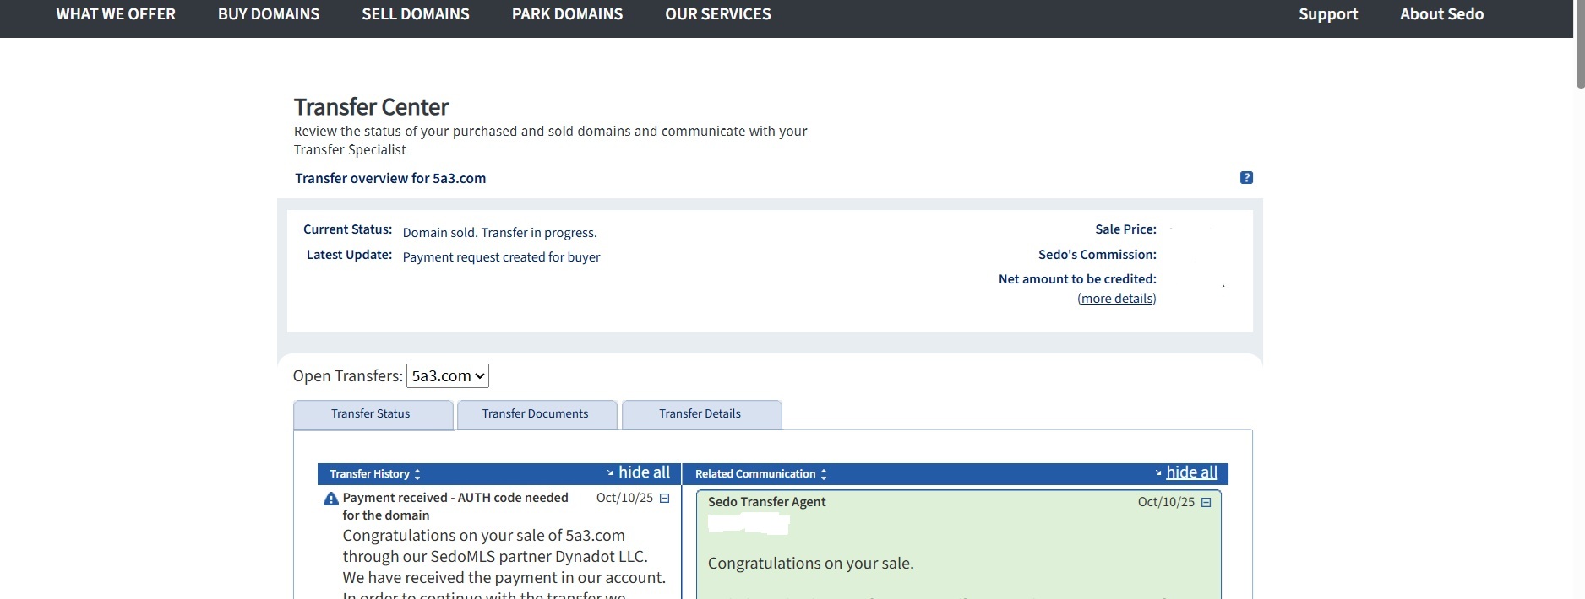Open the Support page in navigation
The height and width of the screenshot is (599, 1585).
click(1328, 14)
